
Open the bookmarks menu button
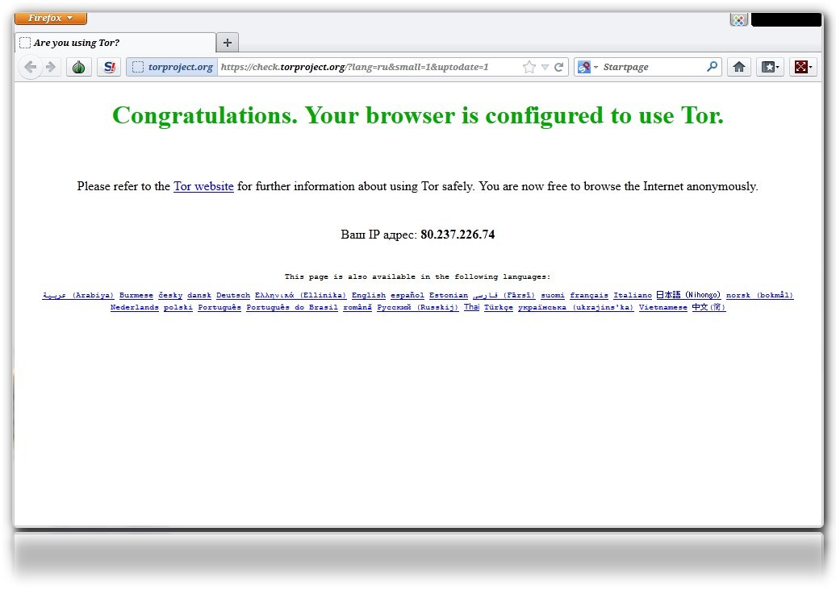[770, 67]
